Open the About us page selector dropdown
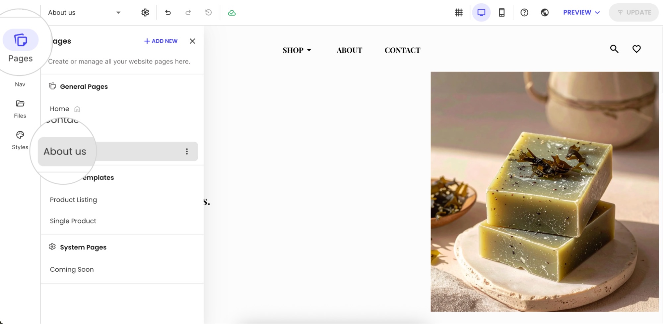The height and width of the screenshot is (324, 663). pyautogui.click(x=85, y=13)
